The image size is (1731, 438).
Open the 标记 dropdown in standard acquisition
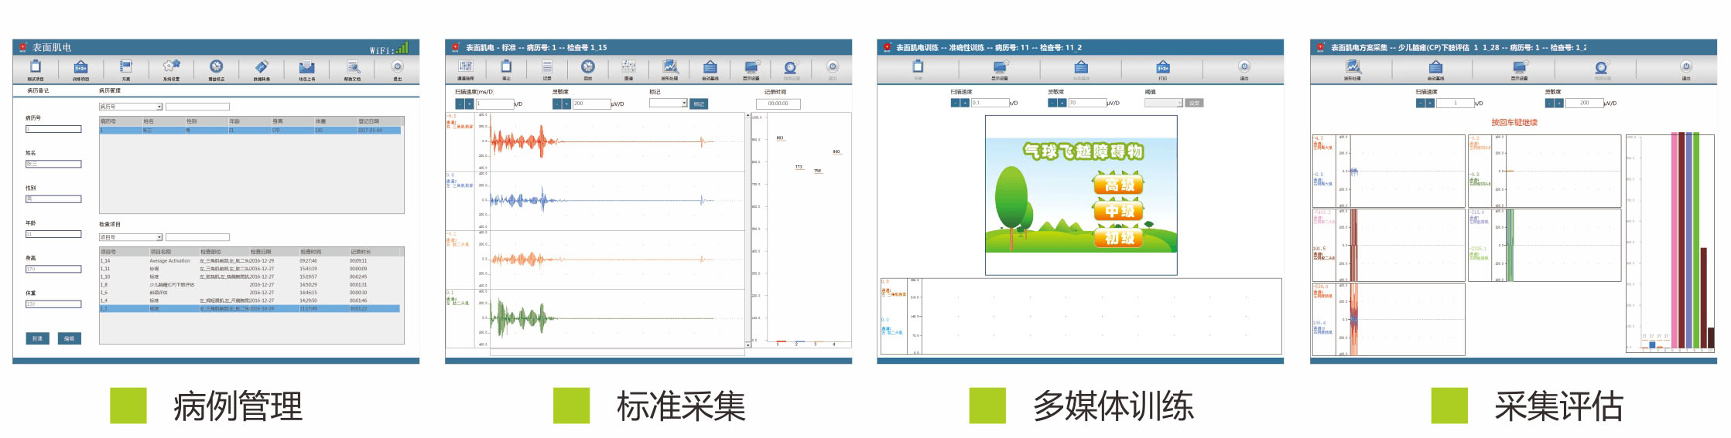point(684,103)
